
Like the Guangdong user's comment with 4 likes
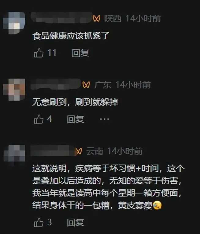click(x=39, y=119)
